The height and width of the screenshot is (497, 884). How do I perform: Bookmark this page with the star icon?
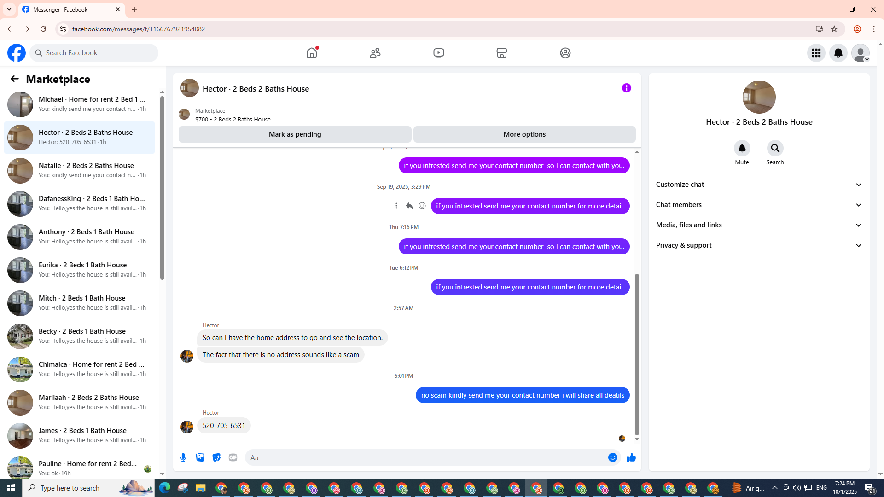834,29
